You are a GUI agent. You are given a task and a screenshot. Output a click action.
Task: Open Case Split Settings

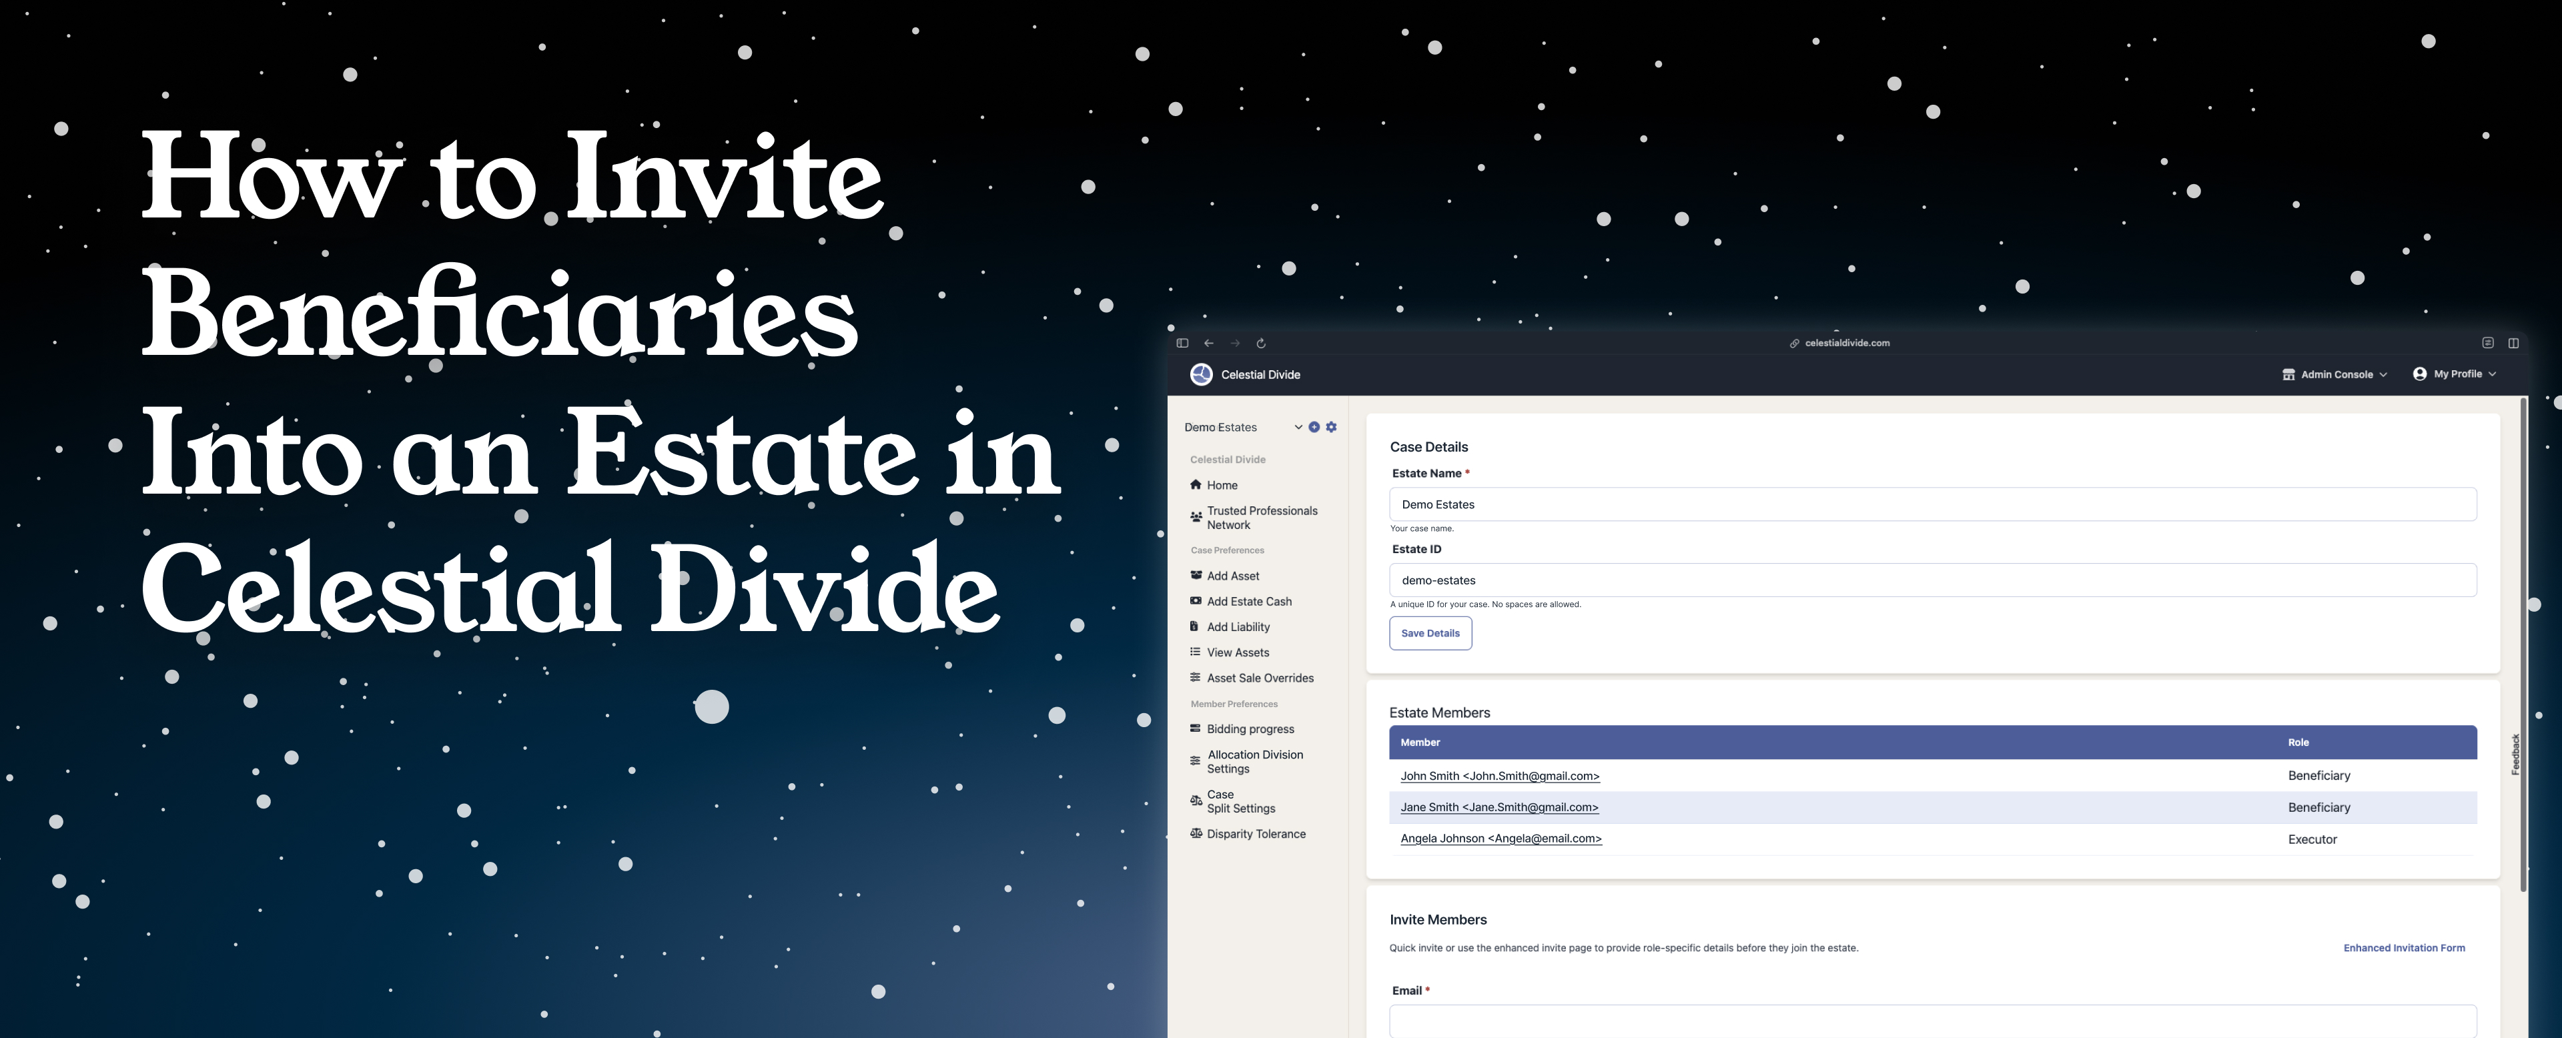coord(1240,801)
